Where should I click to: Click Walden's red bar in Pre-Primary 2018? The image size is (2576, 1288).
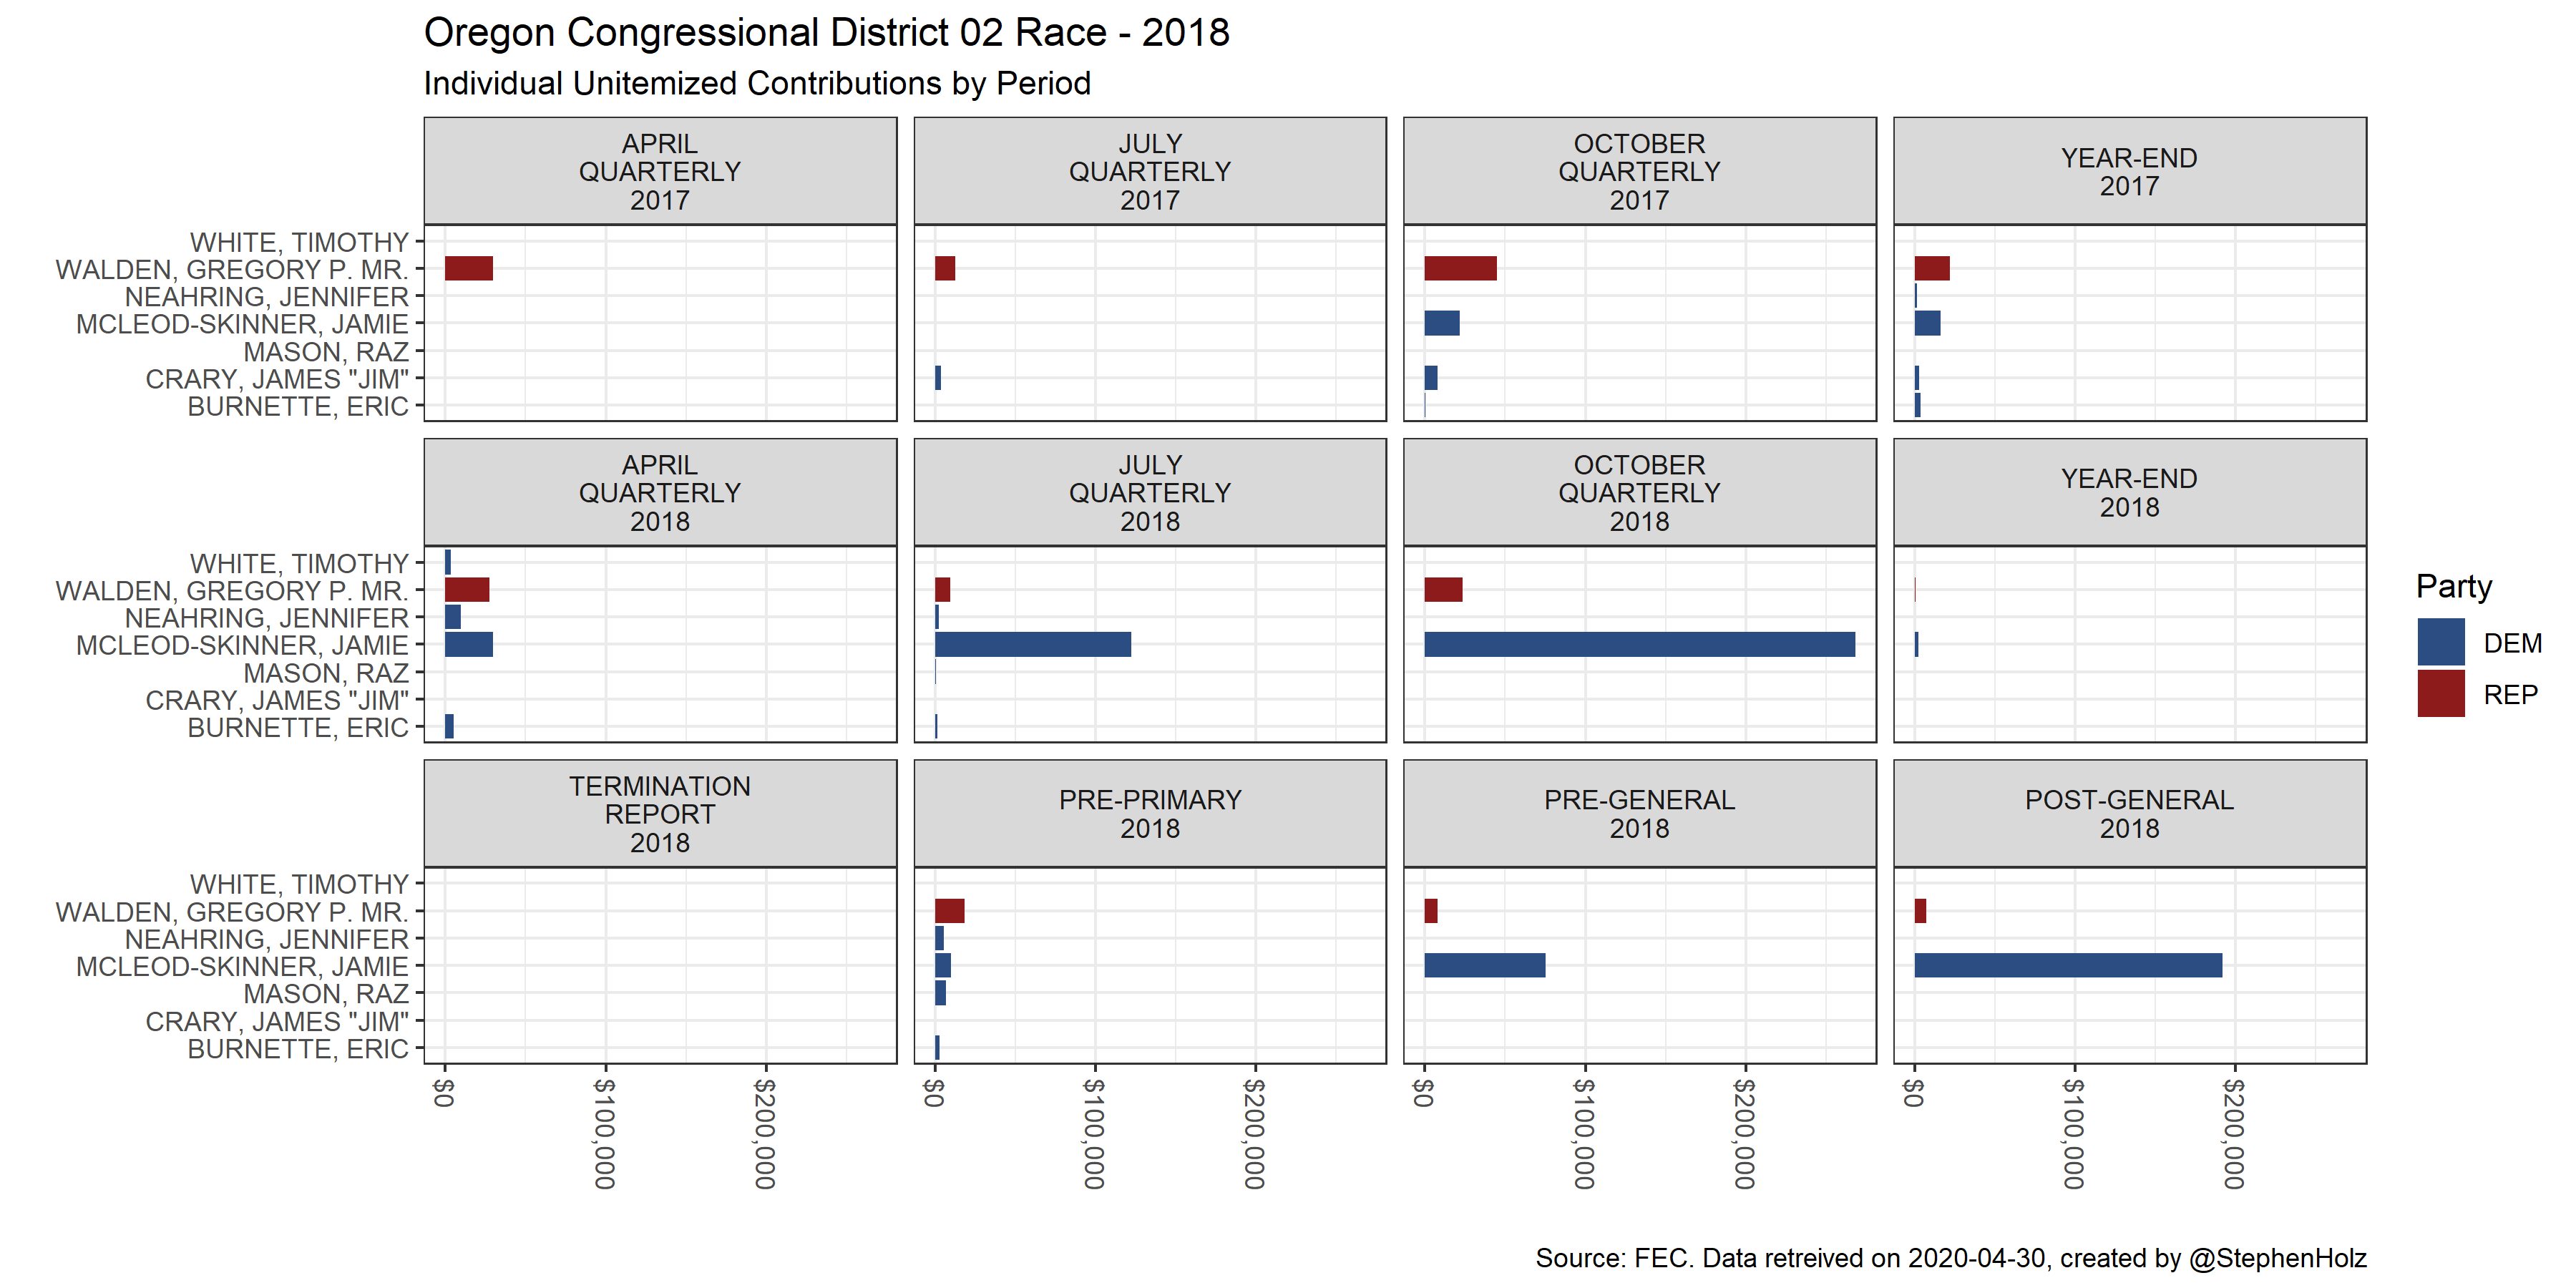point(949,911)
